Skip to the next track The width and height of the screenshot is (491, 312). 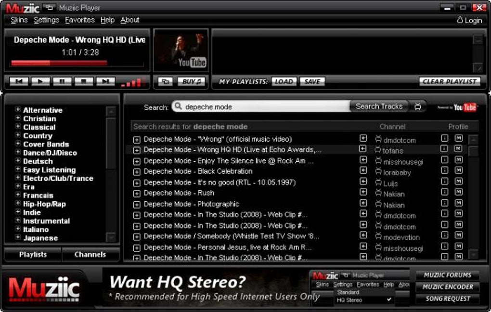105,81
